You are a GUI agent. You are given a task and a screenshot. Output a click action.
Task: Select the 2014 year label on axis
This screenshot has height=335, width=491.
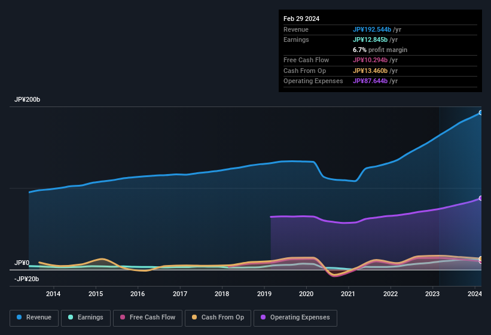click(53, 294)
